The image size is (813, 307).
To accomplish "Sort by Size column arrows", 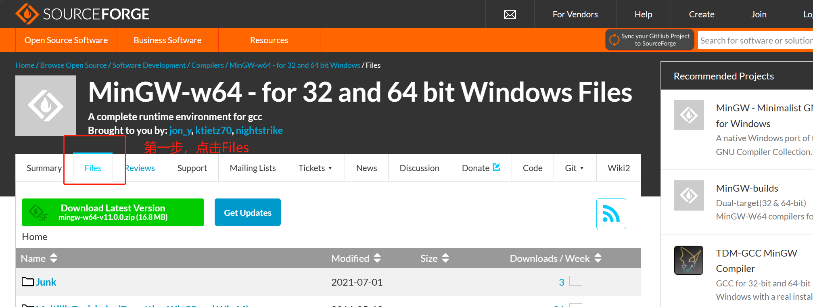I will 445,258.
